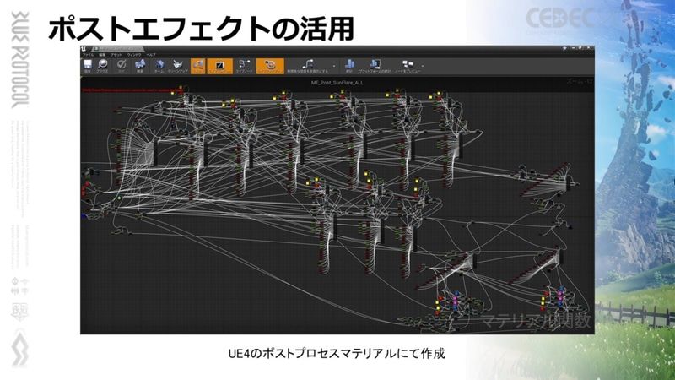Show material Stats (統計) panel icon
This screenshot has height=380, width=675.
pos(348,66)
